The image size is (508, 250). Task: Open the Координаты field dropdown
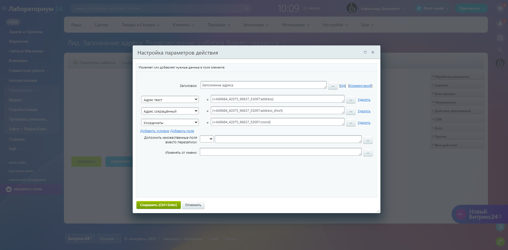pos(170,122)
